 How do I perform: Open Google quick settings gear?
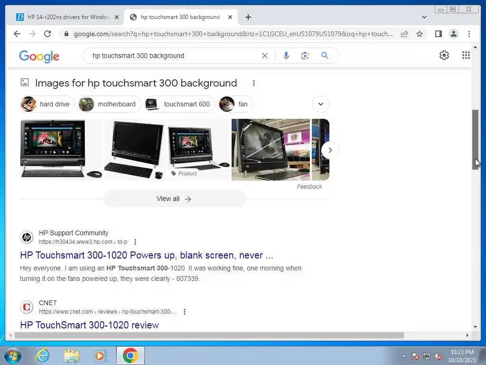(x=444, y=55)
